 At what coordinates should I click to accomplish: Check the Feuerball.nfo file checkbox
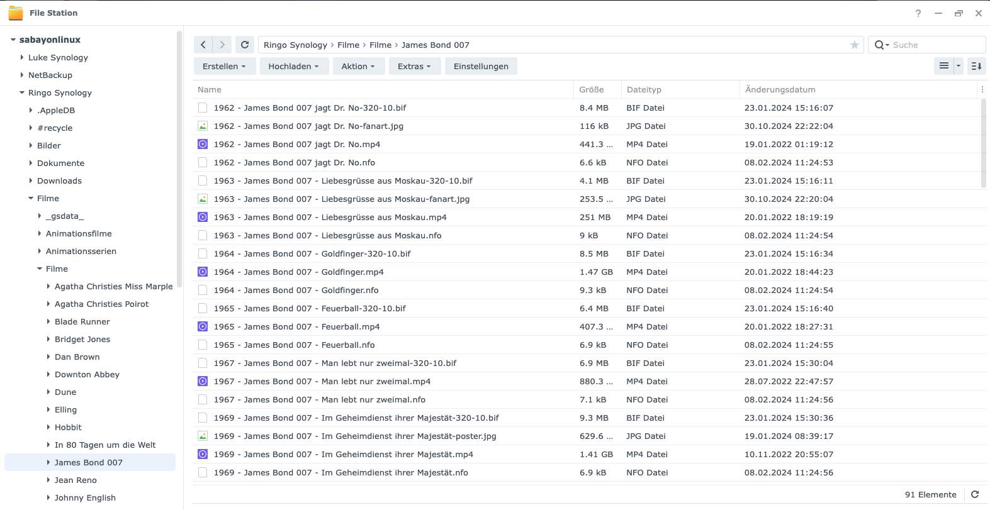click(203, 345)
